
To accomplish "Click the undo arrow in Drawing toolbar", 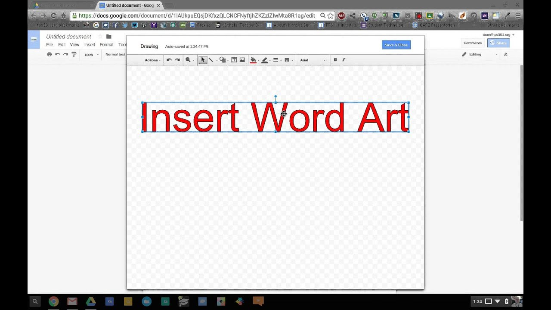I will [169, 60].
